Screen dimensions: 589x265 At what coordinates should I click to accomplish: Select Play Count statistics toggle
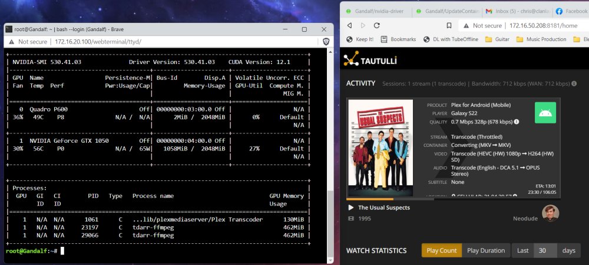coord(442,250)
